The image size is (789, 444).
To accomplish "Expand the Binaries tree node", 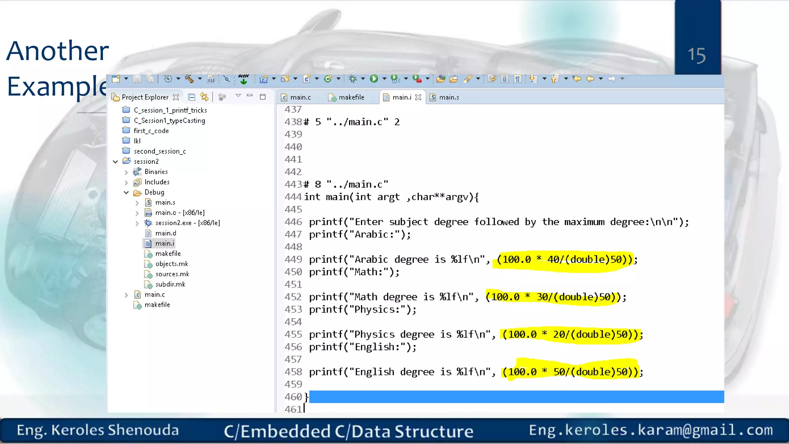I will click(x=126, y=172).
